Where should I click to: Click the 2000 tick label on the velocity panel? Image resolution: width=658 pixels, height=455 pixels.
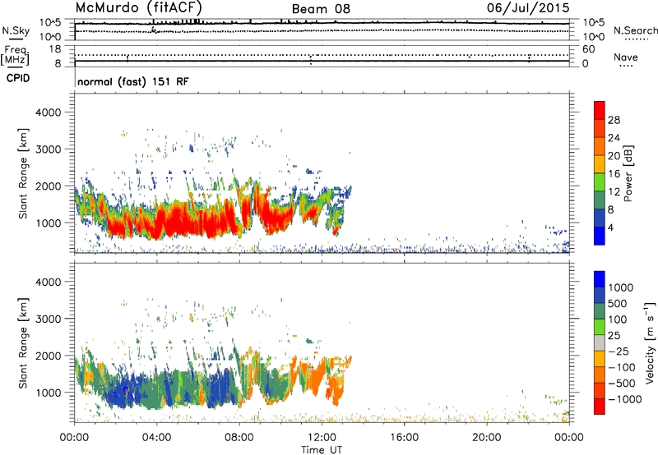click(x=49, y=356)
